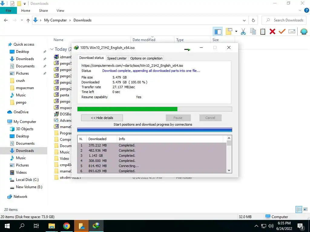Click the Rename icon in toolbar

292,31
